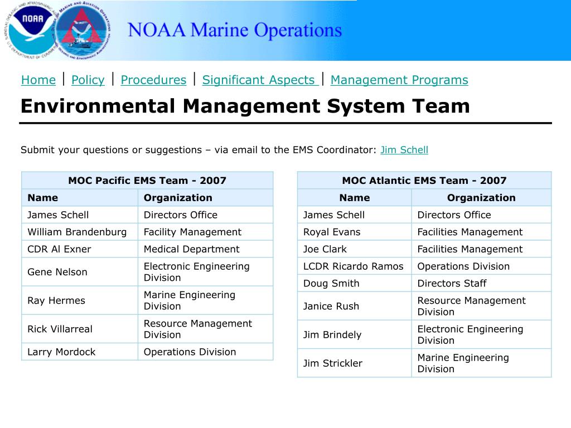The height and width of the screenshot is (428, 571).
Task: Select Rick Villarreal name cell
Action: 80,329
